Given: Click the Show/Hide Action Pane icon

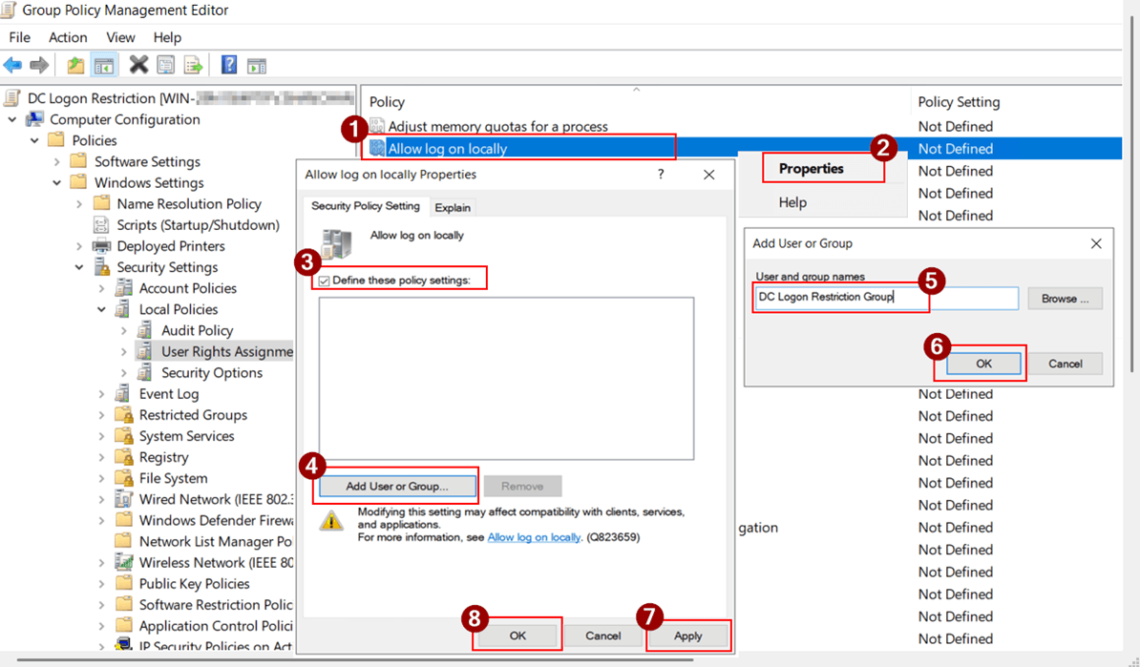Looking at the screenshot, I should [x=257, y=66].
